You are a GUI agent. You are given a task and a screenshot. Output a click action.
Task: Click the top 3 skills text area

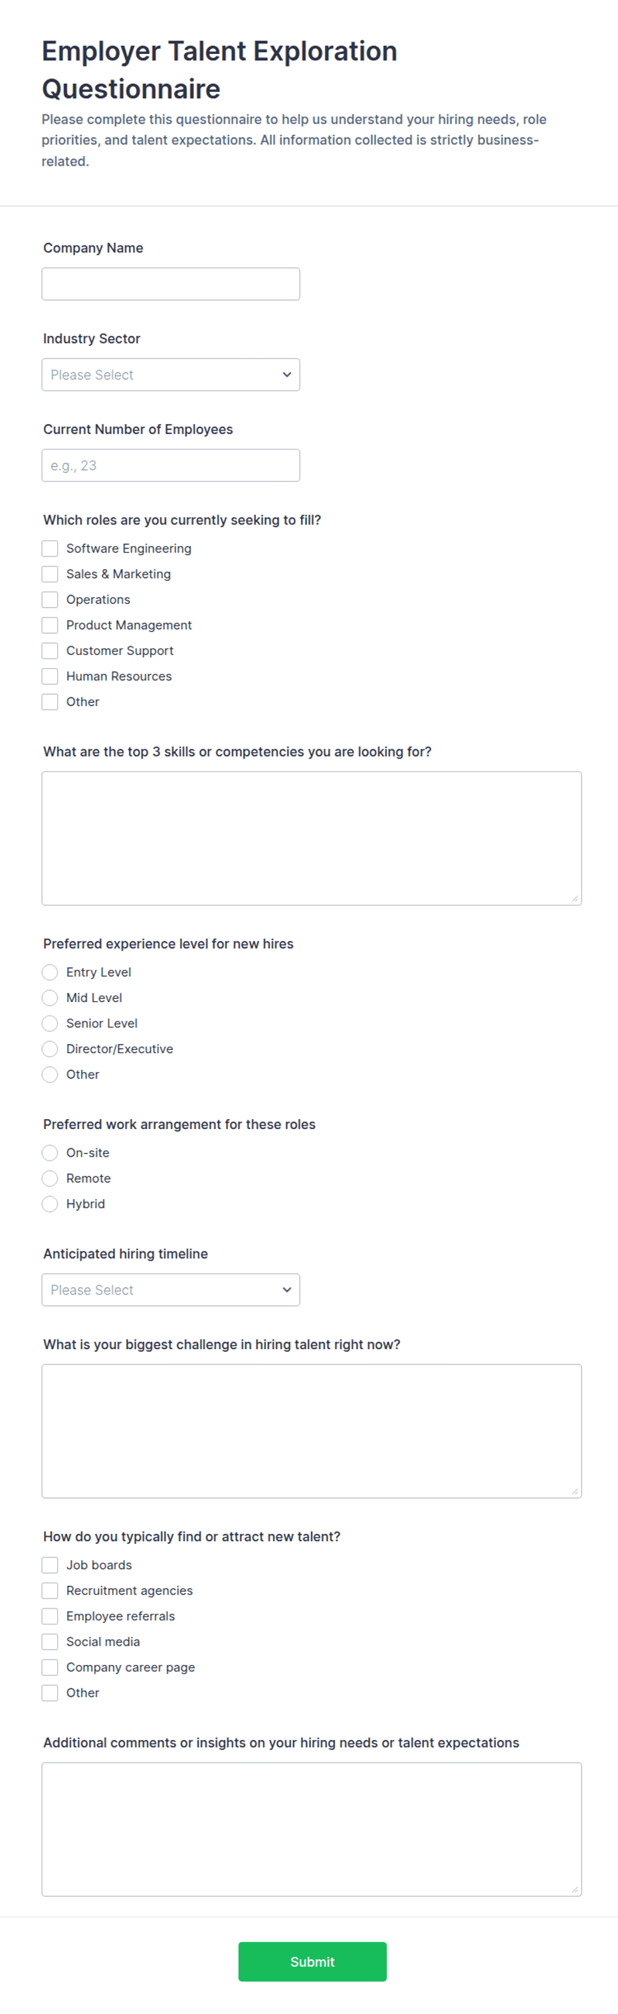pyautogui.click(x=312, y=838)
